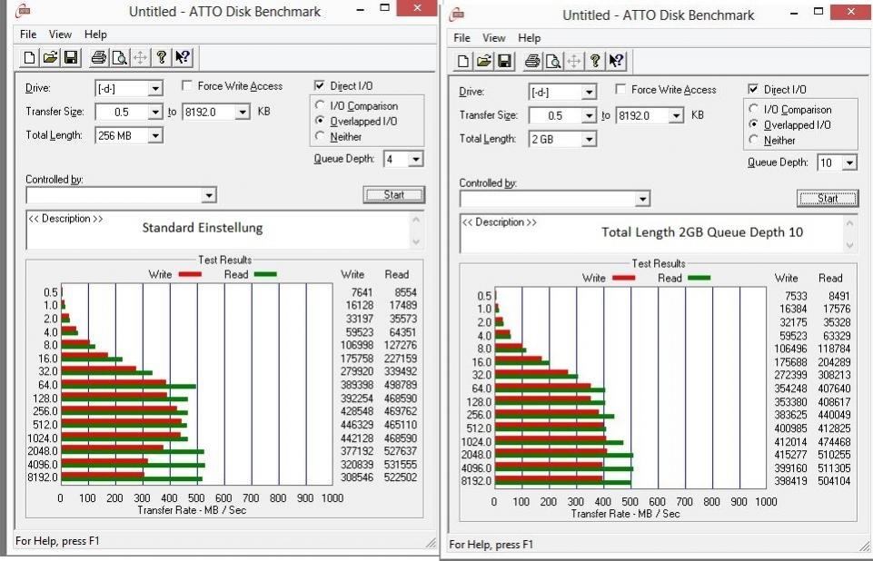The height and width of the screenshot is (561, 873).
Task: Activate context help pointer icon in left window
Action: point(182,57)
